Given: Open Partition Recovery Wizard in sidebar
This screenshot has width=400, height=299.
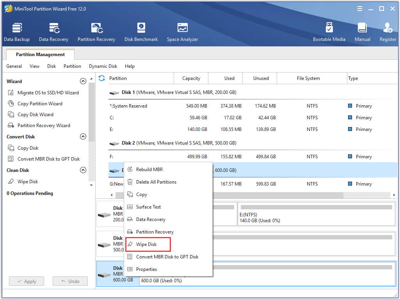Looking at the screenshot, I should pos(39,126).
